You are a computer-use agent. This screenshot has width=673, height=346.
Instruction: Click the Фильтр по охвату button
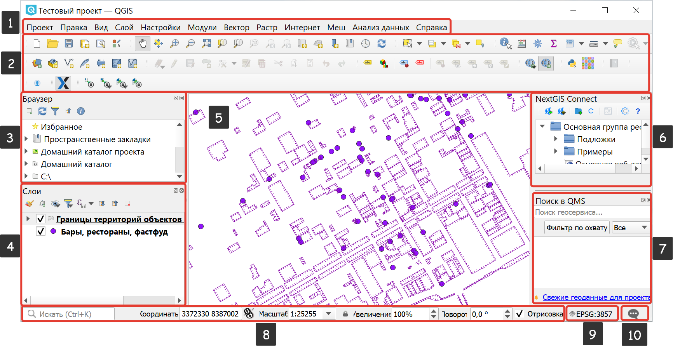tap(577, 228)
